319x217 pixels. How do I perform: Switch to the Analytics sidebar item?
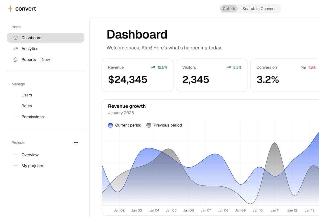pyautogui.click(x=30, y=49)
